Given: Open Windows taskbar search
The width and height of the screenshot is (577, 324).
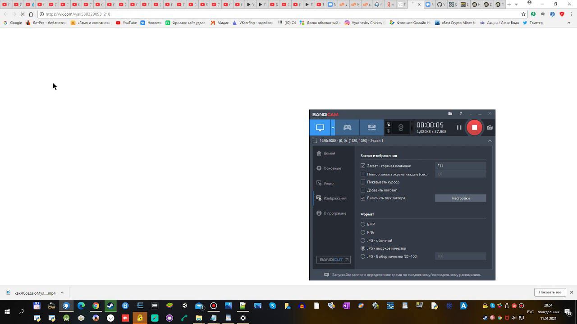Looking at the screenshot, I should click(x=22, y=311).
